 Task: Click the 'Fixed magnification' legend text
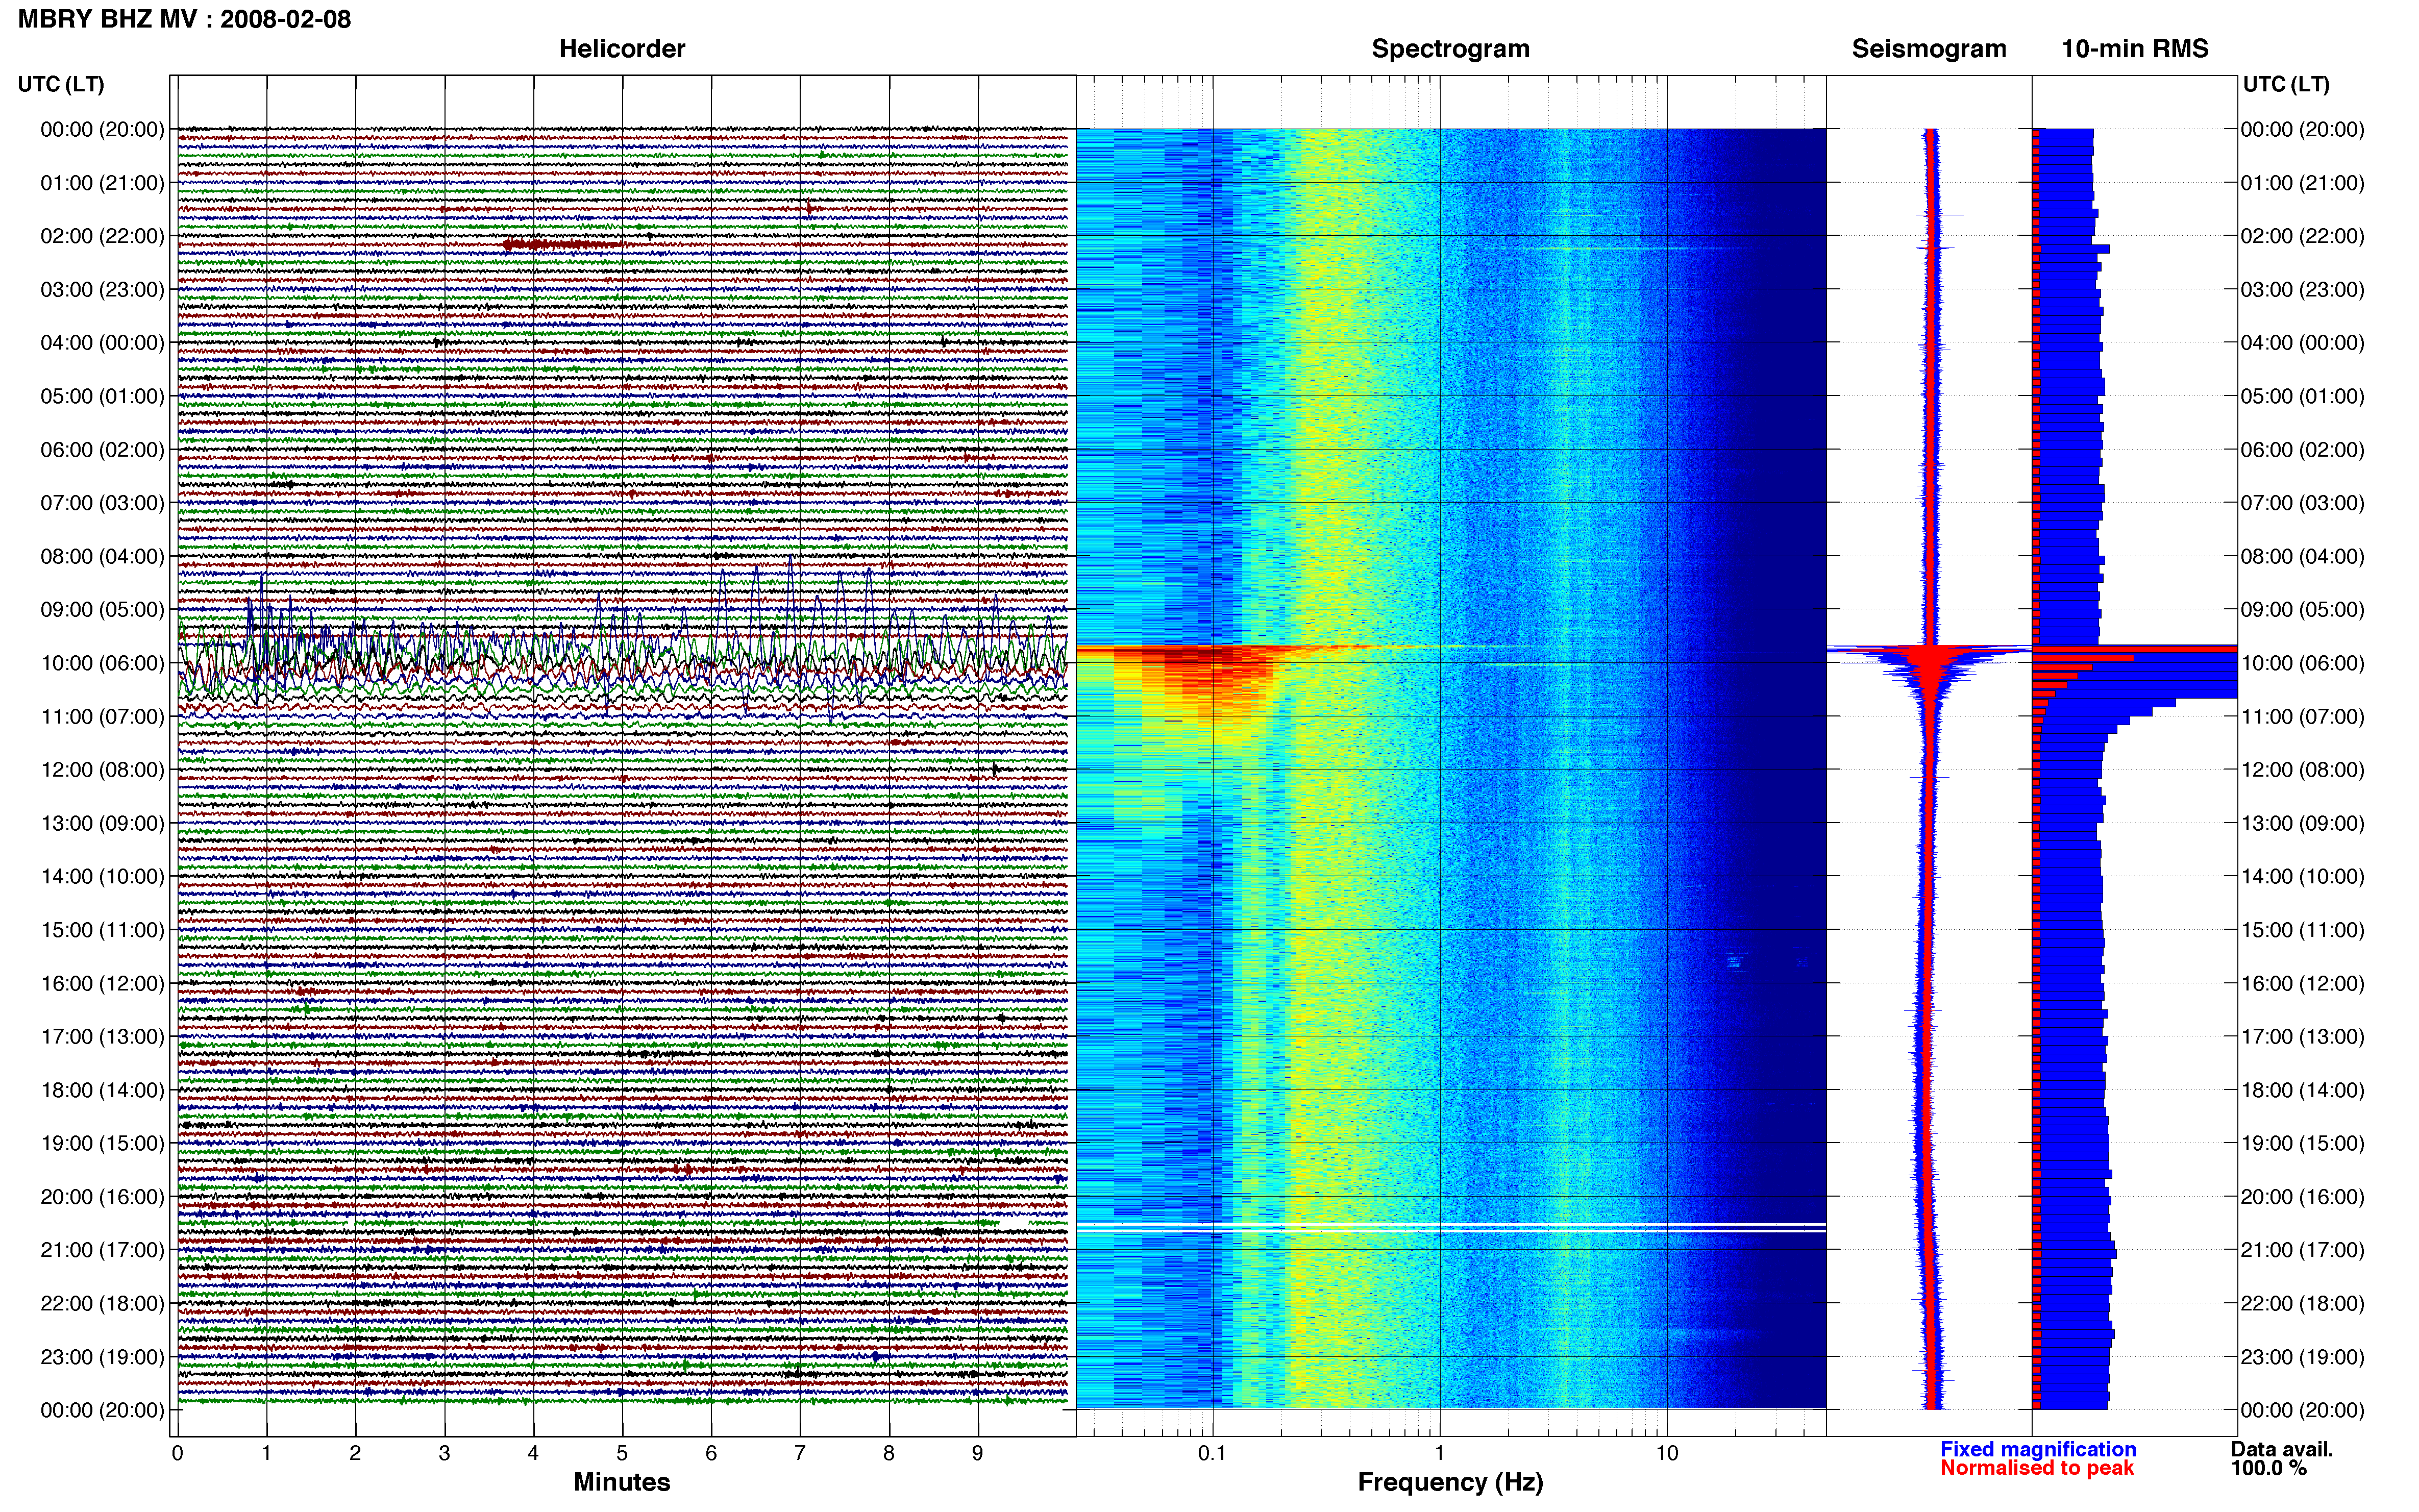(x=2038, y=1449)
